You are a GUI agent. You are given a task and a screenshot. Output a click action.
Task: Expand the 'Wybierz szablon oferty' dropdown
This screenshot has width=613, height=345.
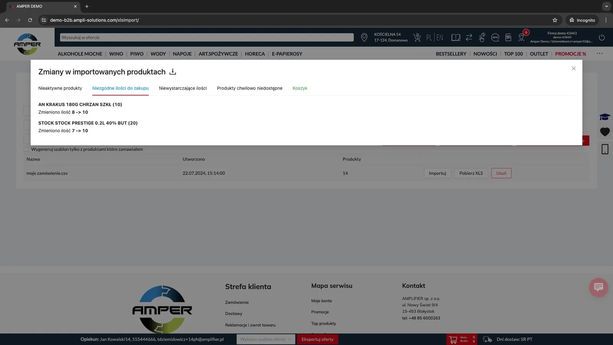[266, 339]
